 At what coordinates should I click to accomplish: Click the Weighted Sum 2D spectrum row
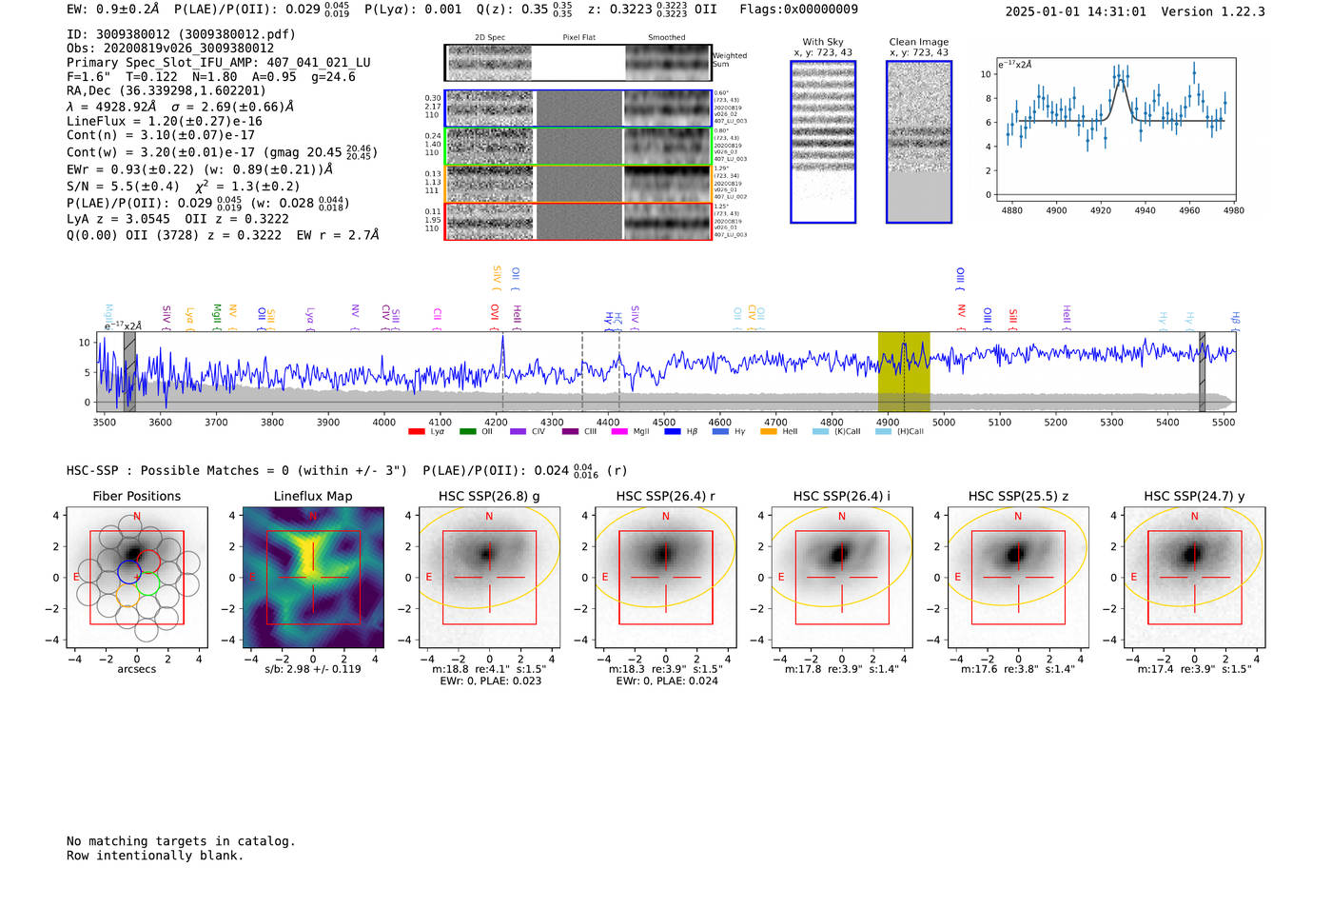[x=578, y=63]
